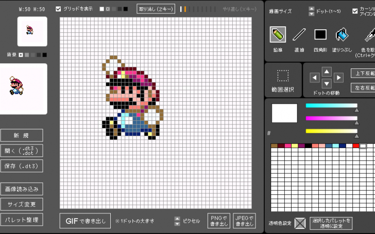Pick the dark maroon palette swatch

click(281, 146)
